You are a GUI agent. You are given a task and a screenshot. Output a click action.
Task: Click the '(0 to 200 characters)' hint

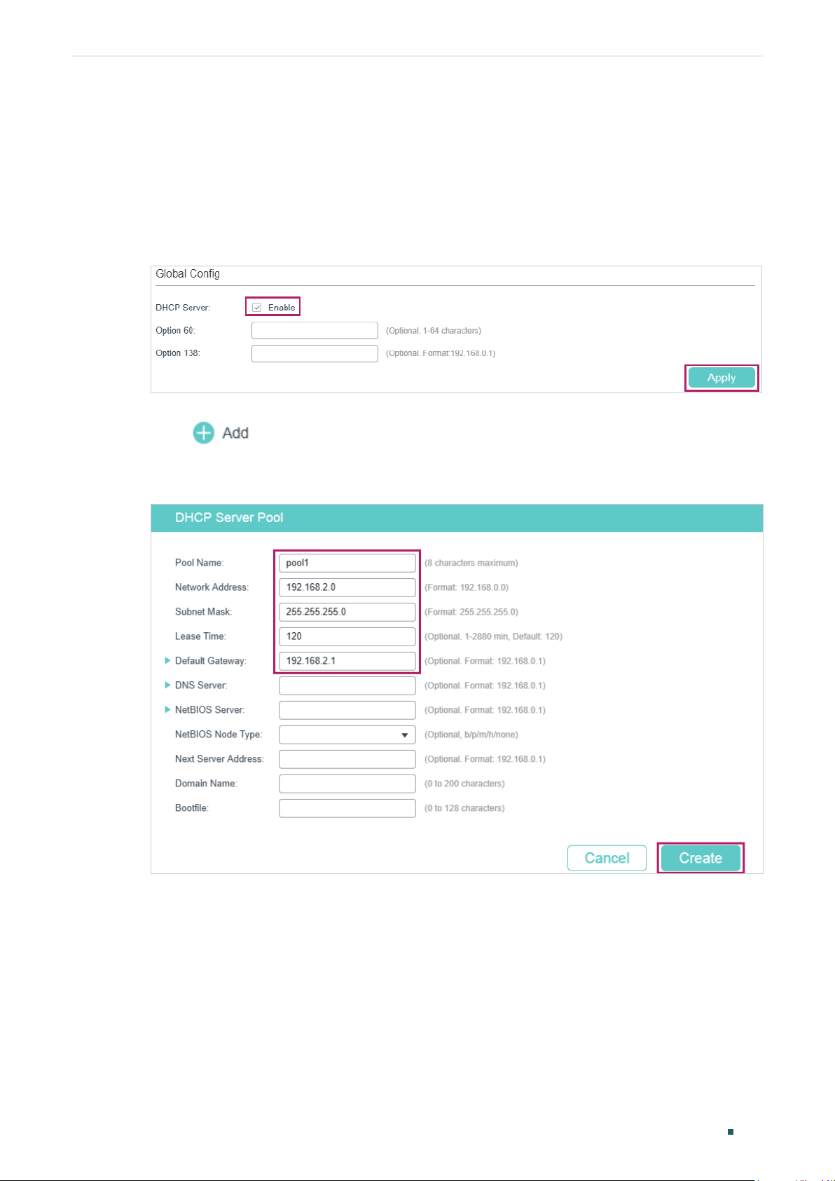click(464, 784)
